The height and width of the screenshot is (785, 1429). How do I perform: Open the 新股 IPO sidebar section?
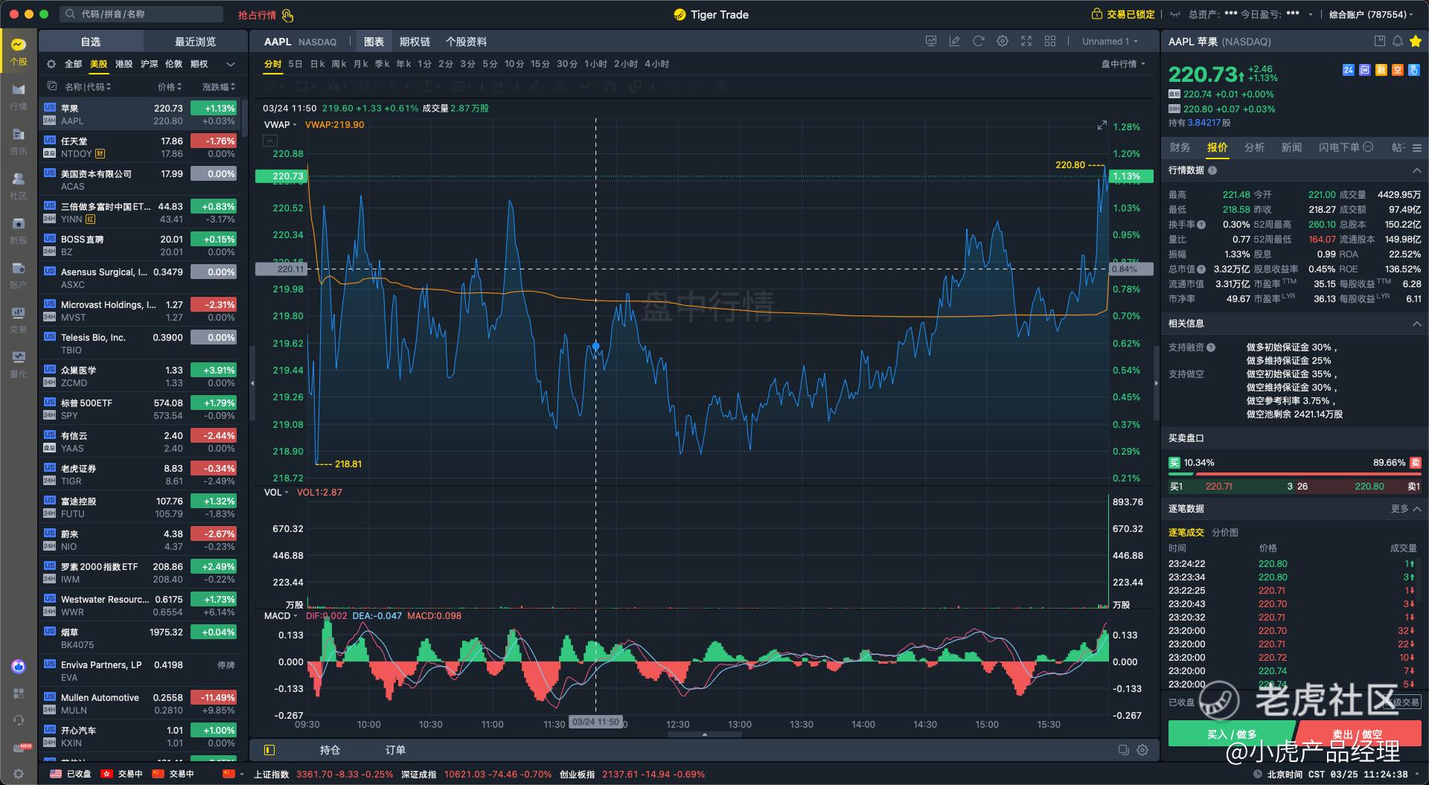19,231
